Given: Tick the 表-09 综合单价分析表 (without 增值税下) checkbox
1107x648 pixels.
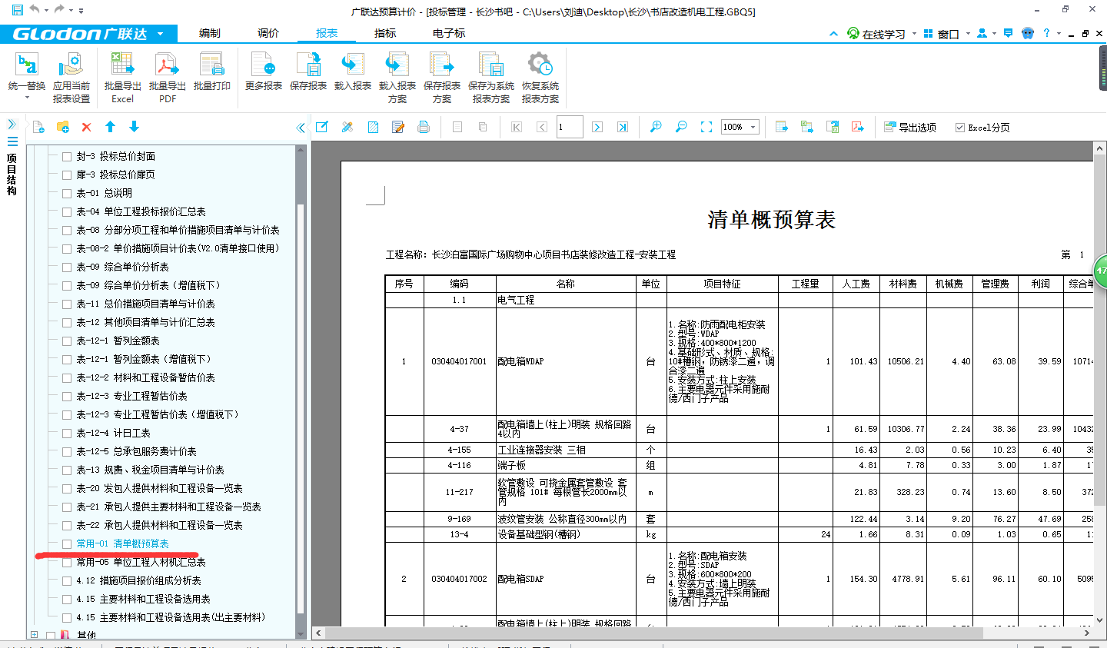Looking at the screenshot, I should click(67, 267).
